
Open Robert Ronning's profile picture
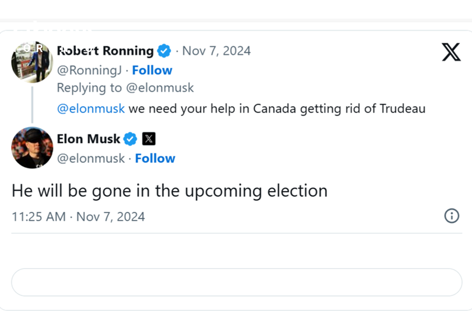[x=32, y=62]
